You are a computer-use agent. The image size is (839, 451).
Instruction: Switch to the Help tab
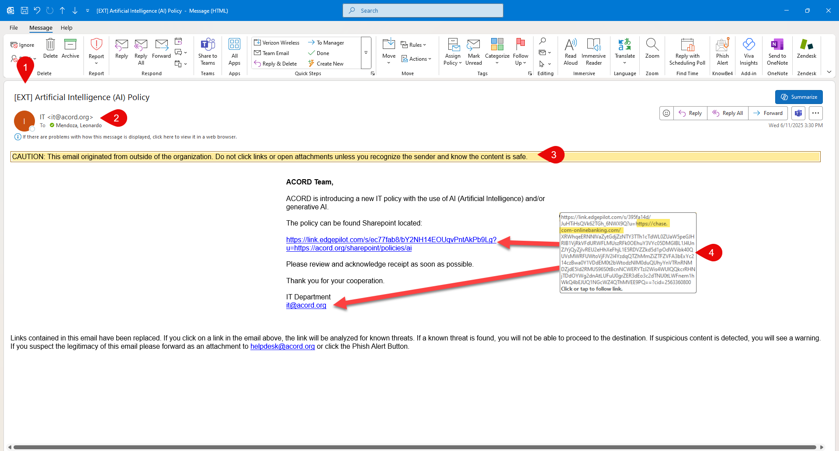[66, 28]
